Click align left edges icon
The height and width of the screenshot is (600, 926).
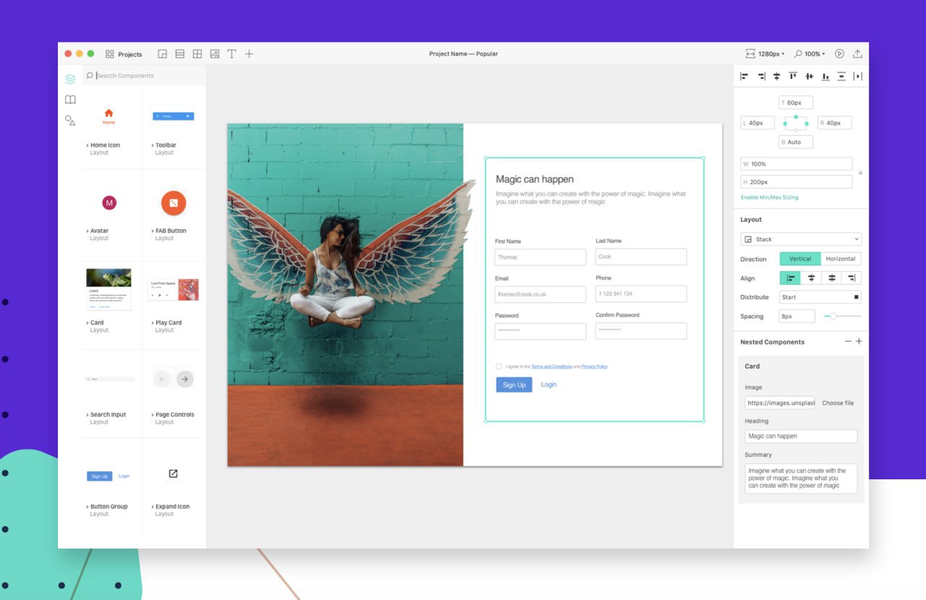(x=744, y=76)
